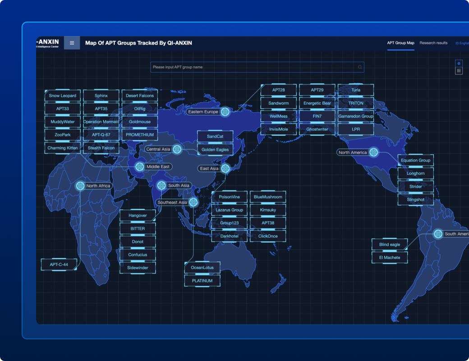Click the Eastern Europe target marker
The width and height of the screenshot is (469, 361).
(225, 112)
